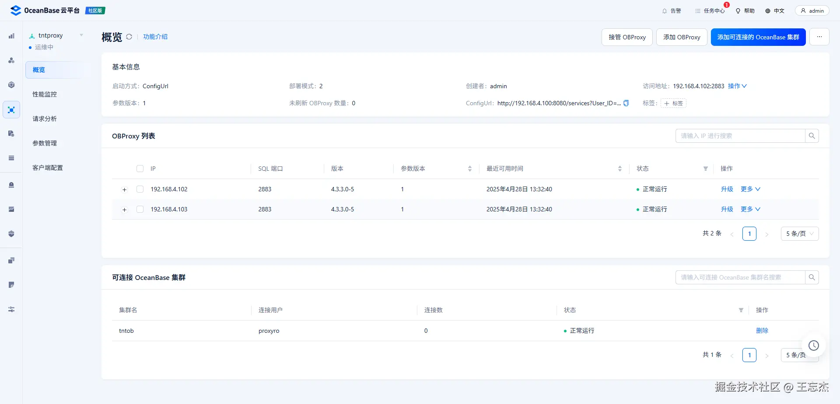Open the overlapping squares sidebar icon
This screenshot has width=840, height=404.
(11, 261)
